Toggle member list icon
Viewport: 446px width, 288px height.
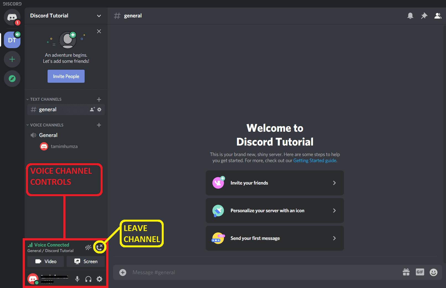coord(438,16)
